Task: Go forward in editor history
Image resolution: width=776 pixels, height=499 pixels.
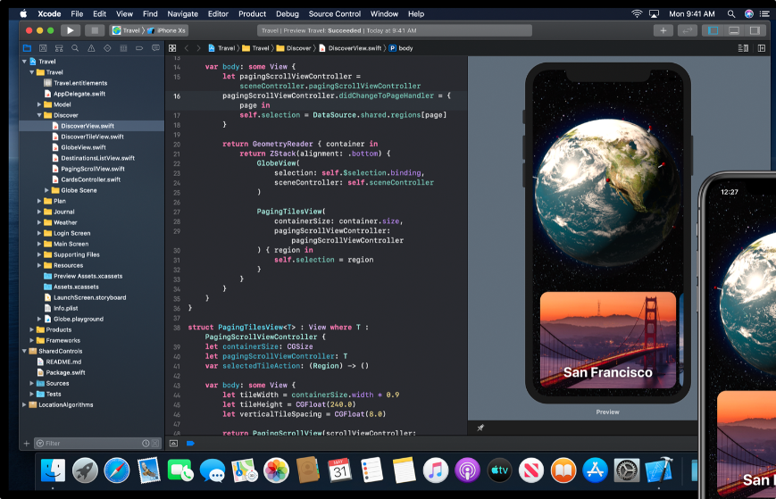Action: pos(198,48)
